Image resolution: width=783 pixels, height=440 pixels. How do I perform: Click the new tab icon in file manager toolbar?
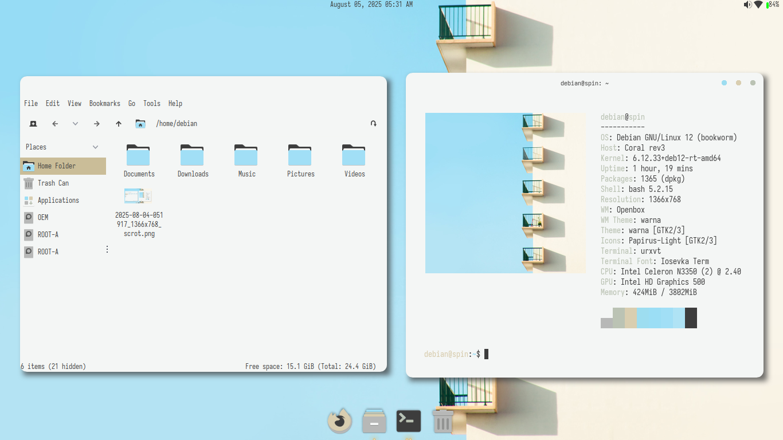(33, 124)
